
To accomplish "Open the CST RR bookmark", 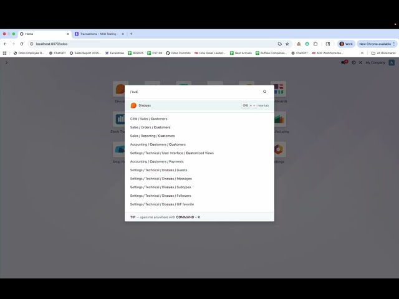I will tap(155, 53).
